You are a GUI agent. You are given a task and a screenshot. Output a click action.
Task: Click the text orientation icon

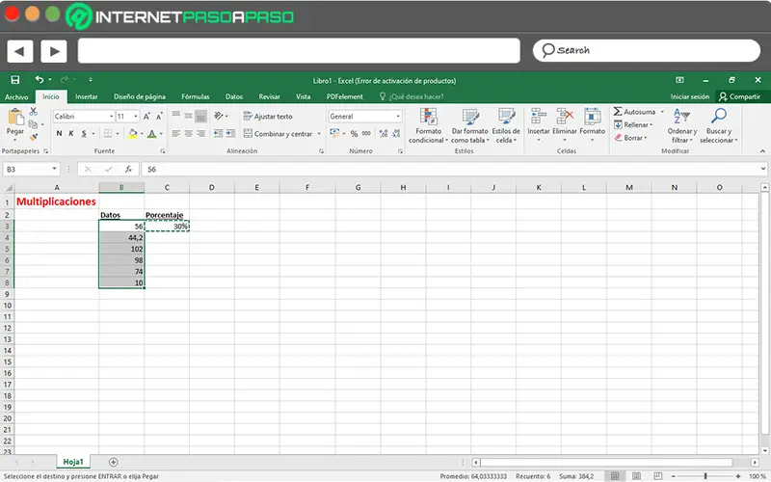[x=219, y=116]
